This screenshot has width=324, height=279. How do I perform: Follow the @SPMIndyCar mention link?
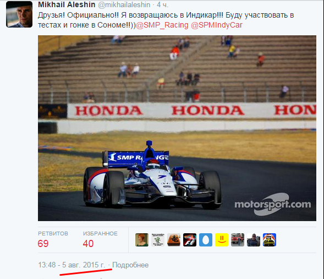pyautogui.click(x=217, y=25)
